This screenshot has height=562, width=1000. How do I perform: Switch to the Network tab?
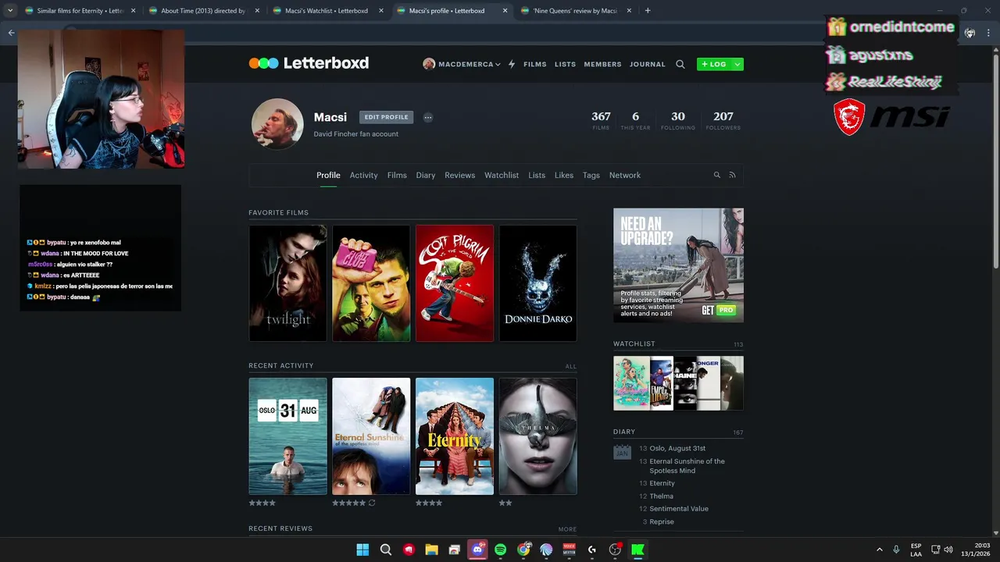625,176
